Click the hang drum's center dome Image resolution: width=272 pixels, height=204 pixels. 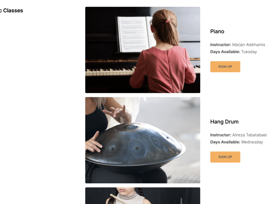pos(132,126)
